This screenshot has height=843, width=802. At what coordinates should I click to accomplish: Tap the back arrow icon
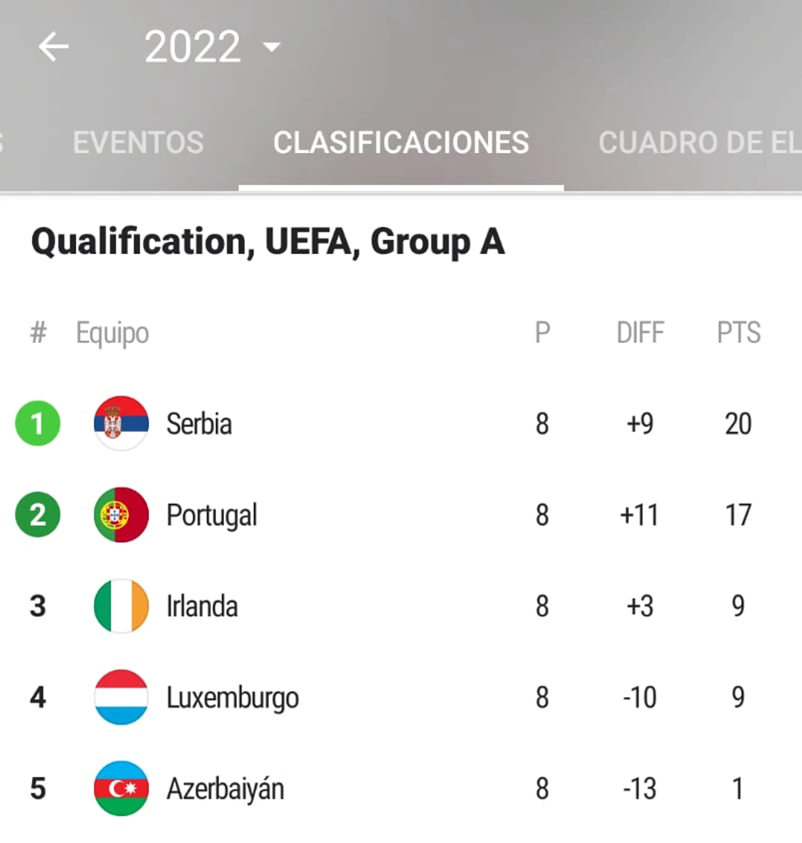(x=53, y=46)
